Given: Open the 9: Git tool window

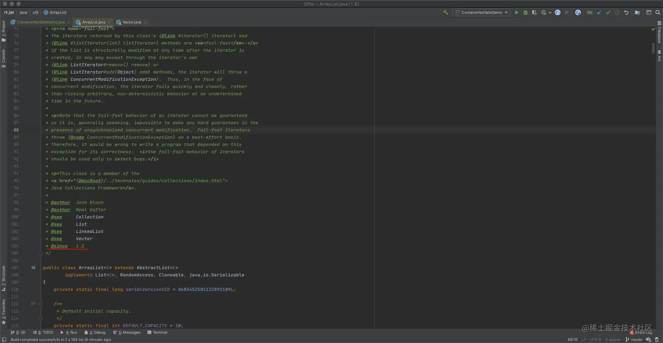Looking at the screenshot, I should (18, 332).
